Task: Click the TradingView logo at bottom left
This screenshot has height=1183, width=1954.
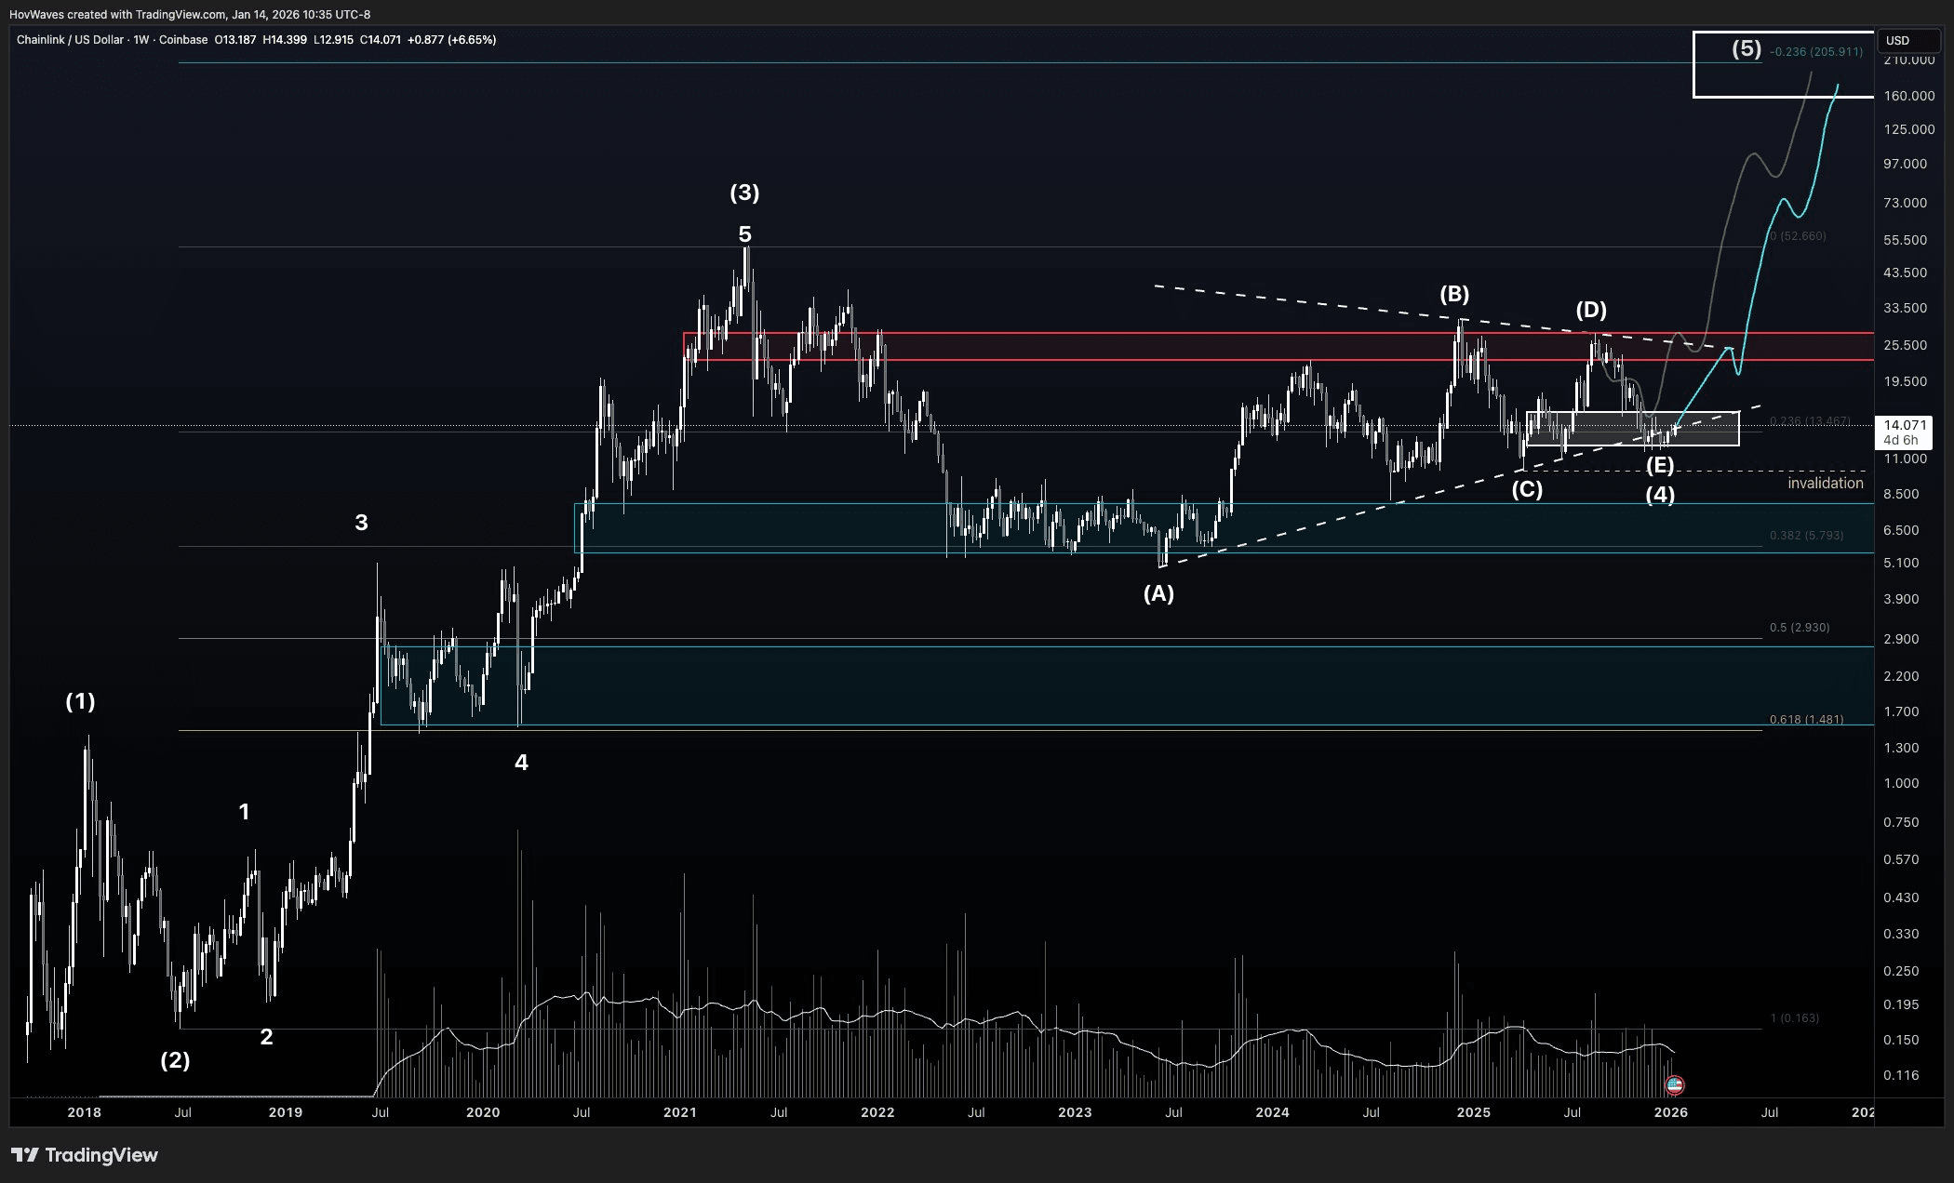Action: 85,1155
